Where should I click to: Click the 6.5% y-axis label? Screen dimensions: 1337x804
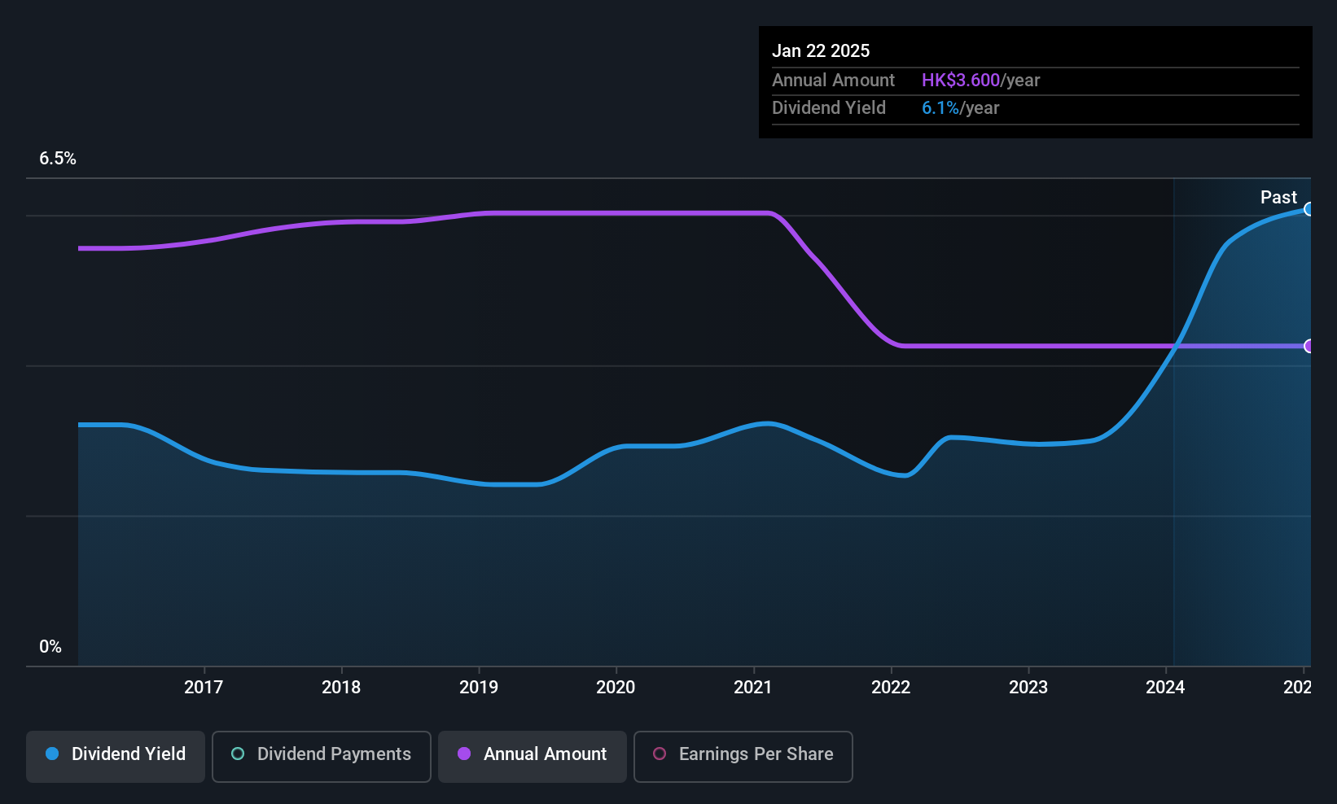pyautogui.click(x=58, y=159)
